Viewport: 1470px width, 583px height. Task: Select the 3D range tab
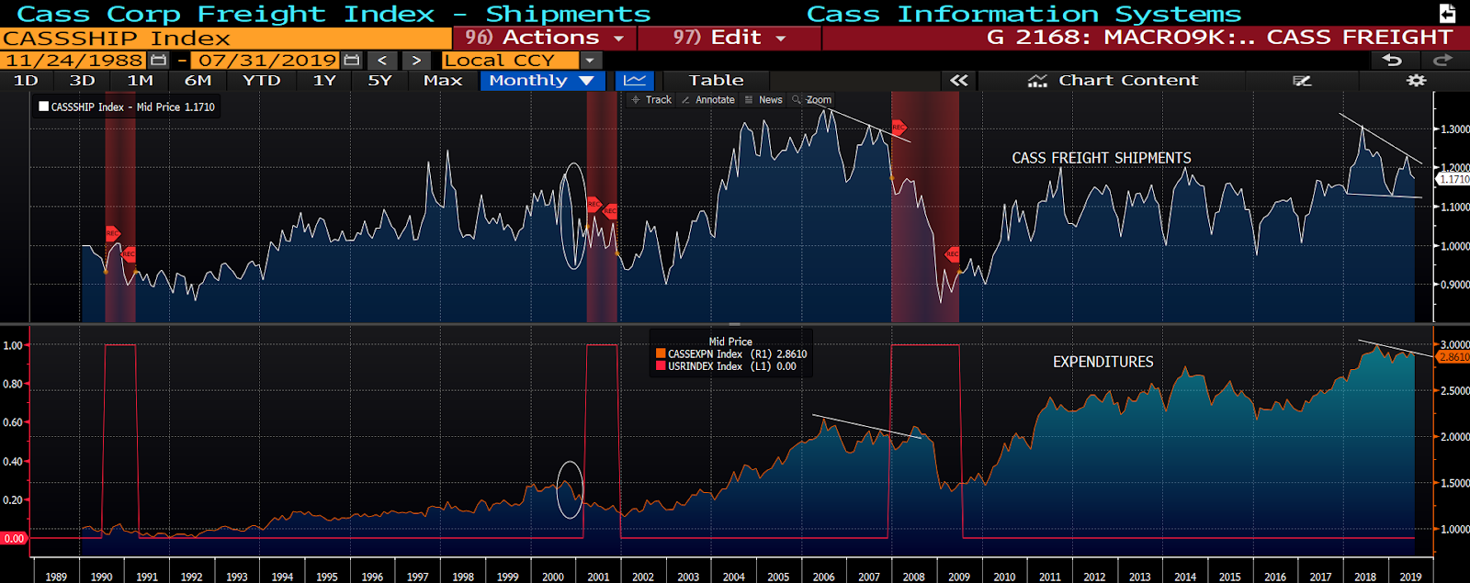coord(83,81)
